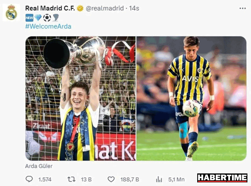This screenshot has width=251, height=186.
Task: Click the Real Madrid C.F. account name
Action: pos(50,8)
